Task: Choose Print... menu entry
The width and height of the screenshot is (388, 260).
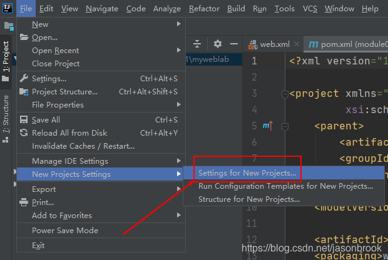Action: point(101,202)
